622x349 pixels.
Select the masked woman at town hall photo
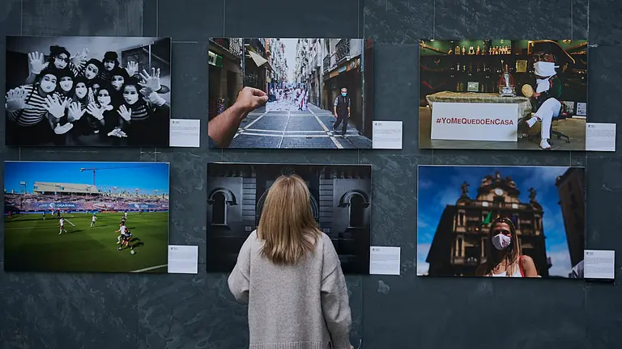point(500,221)
